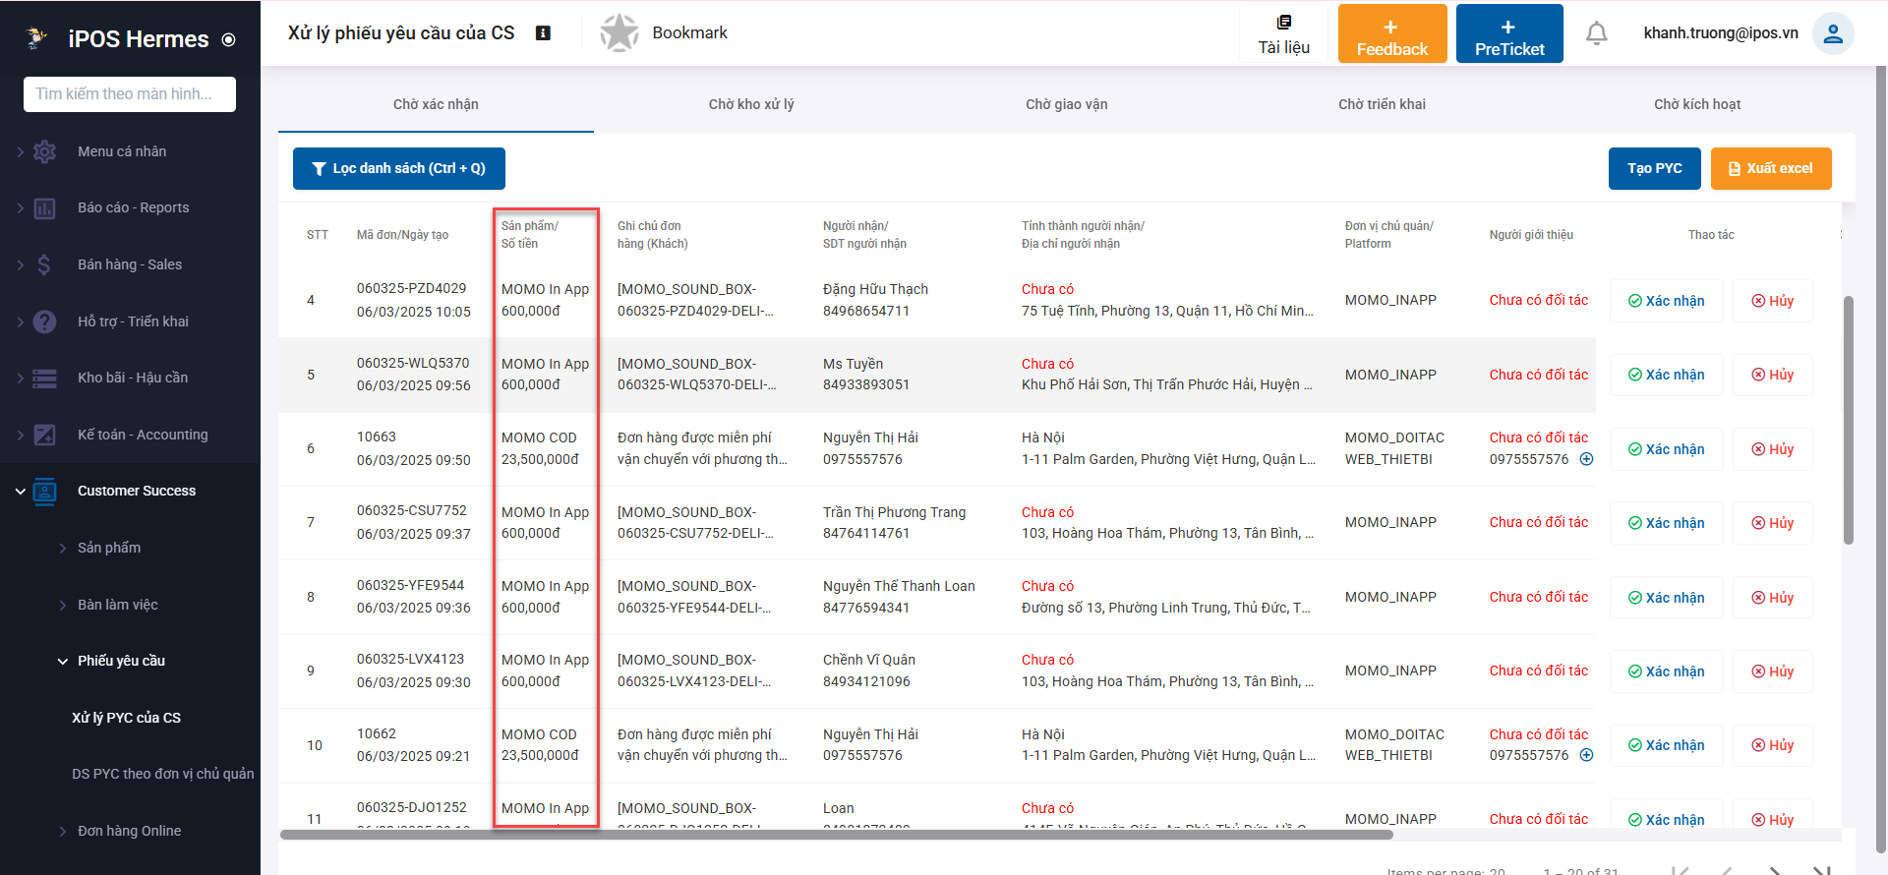Screen dimensions: 1888x875
Task: Select order code 060325-PZD4029
Action: coord(411,289)
